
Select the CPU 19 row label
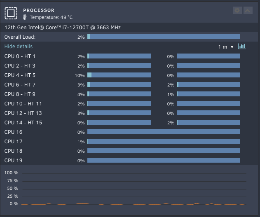point(13,160)
